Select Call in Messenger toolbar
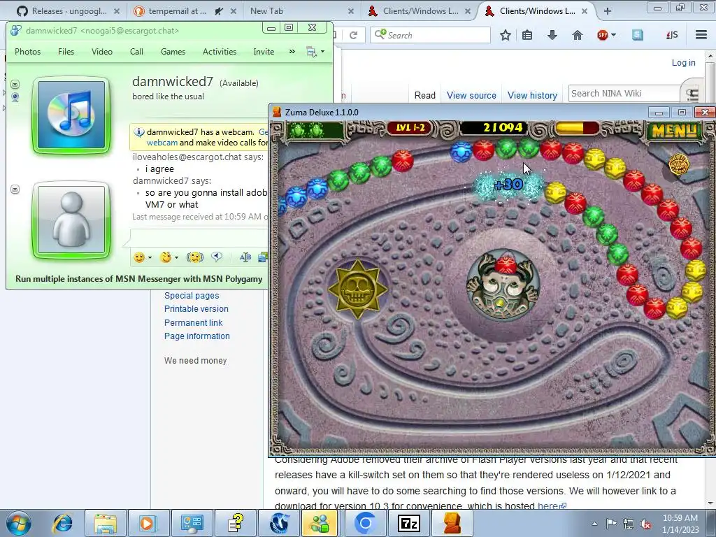The image size is (716, 537). click(136, 52)
